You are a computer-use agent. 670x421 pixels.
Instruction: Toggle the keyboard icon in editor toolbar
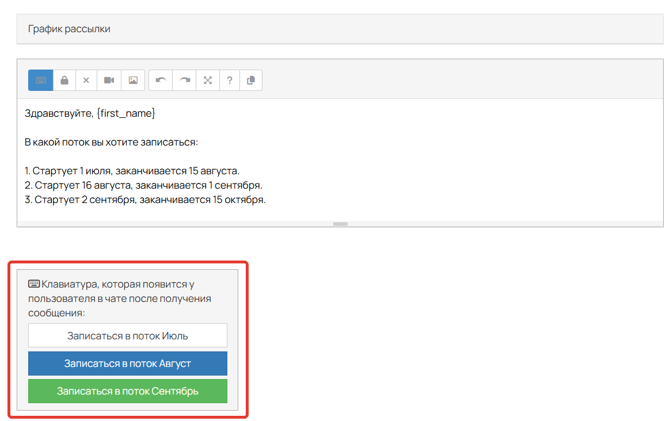(x=41, y=81)
